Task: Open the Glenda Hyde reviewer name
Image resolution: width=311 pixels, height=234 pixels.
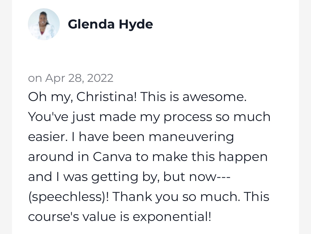Action: click(110, 24)
